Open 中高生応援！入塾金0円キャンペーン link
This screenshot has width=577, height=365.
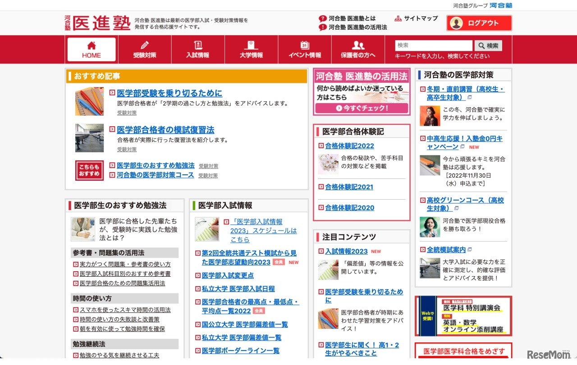(x=465, y=143)
